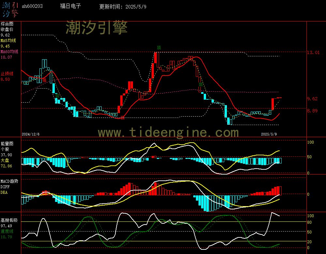Screen dimensions: 326x254
Task: Click the start date 2024/12/6
Action: (x=31, y=134)
